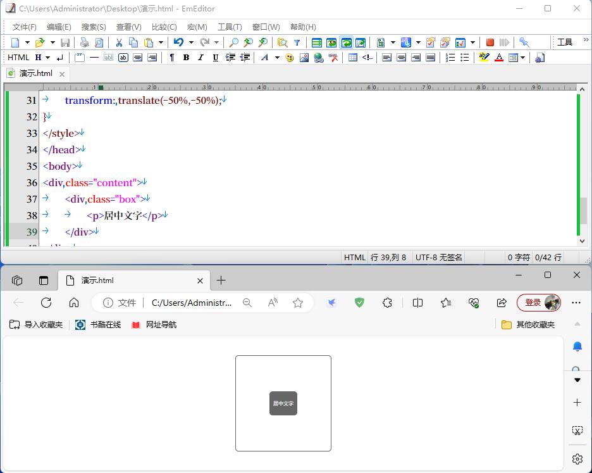592x473 pixels.
Task: Insert a hyperlink with the globe icon
Action: click(319, 58)
